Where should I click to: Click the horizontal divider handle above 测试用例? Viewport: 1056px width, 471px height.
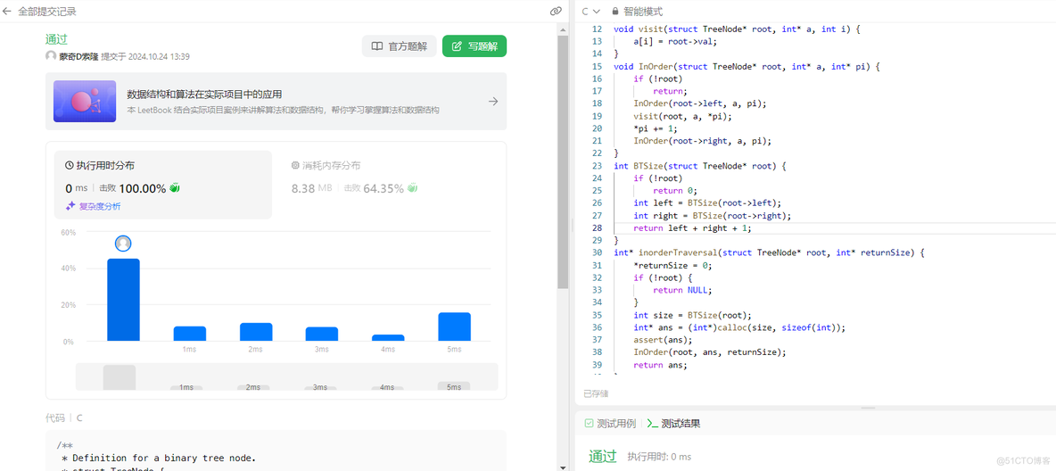pos(869,408)
